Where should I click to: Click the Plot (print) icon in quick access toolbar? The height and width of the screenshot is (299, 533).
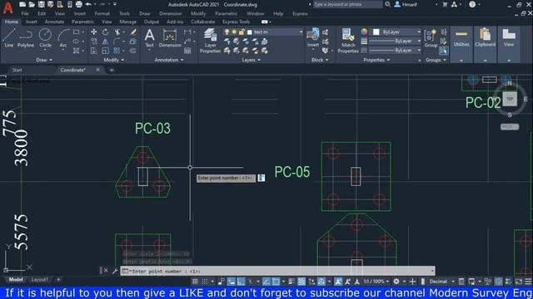[78, 4]
